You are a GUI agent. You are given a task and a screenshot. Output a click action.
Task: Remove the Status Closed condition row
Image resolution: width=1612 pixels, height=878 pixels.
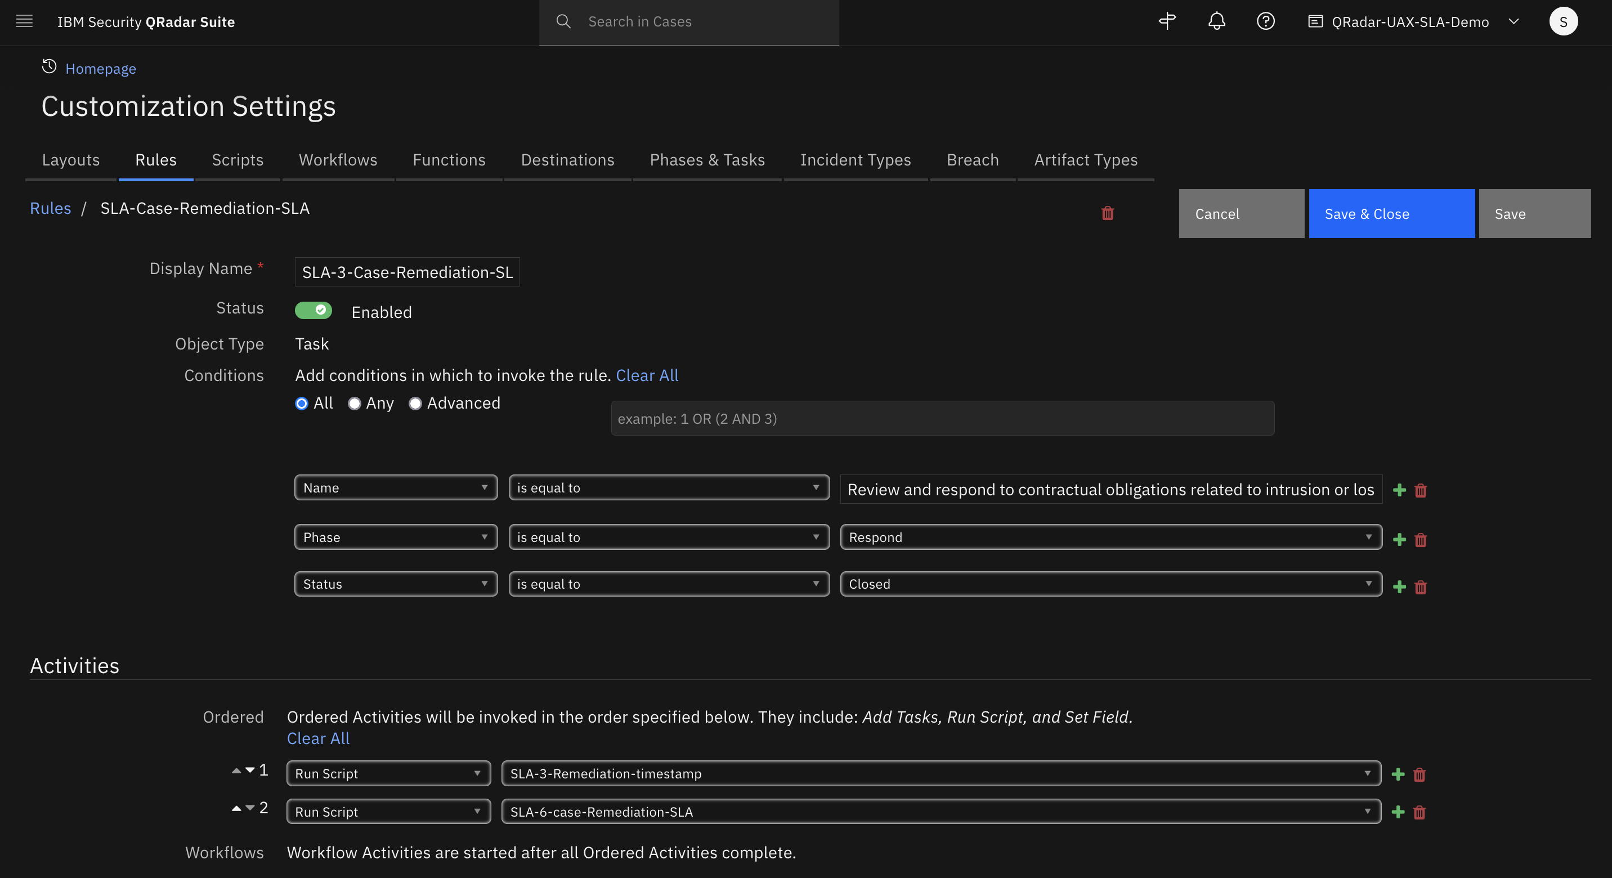tap(1421, 586)
